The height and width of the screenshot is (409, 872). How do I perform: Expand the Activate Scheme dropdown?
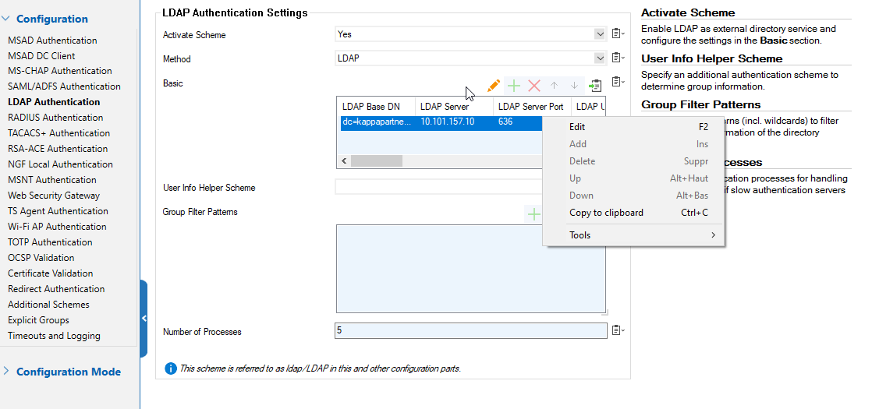point(599,34)
